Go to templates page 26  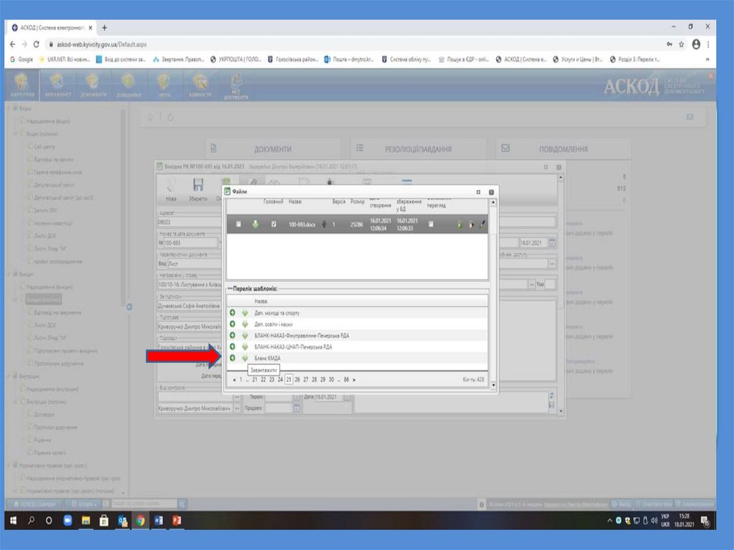click(x=297, y=379)
